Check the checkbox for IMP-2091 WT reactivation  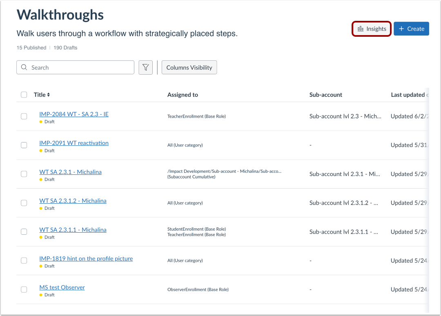point(24,145)
